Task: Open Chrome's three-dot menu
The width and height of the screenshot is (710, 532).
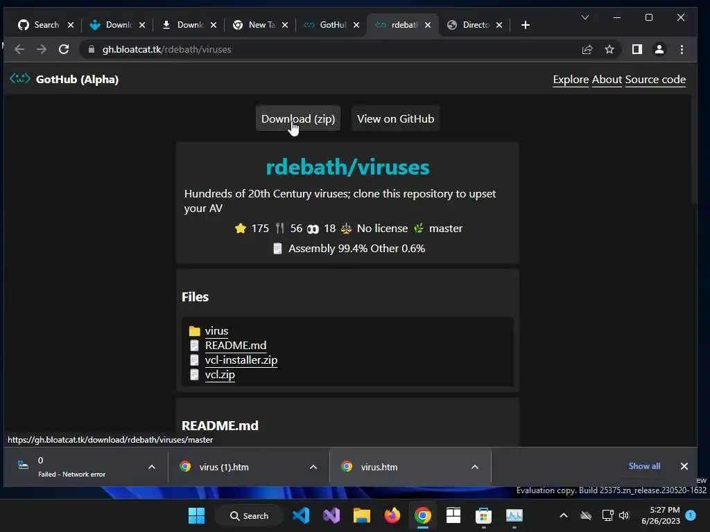Action: point(682,49)
